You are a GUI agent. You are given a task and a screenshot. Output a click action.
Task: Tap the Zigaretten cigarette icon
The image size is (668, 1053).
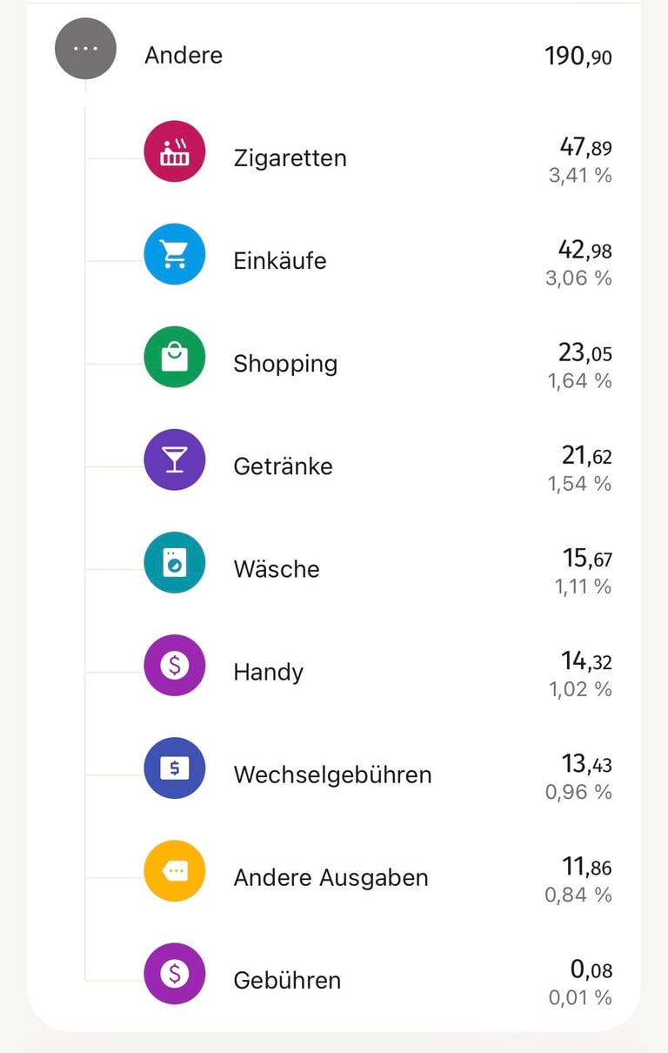tap(175, 151)
